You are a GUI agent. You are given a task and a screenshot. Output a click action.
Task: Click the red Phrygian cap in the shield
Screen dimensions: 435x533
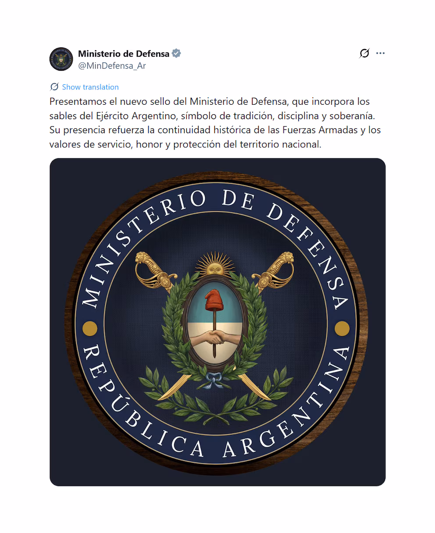pos(214,299)
